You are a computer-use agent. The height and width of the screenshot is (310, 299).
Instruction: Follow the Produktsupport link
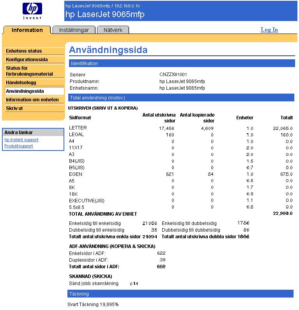click(19, 146)
